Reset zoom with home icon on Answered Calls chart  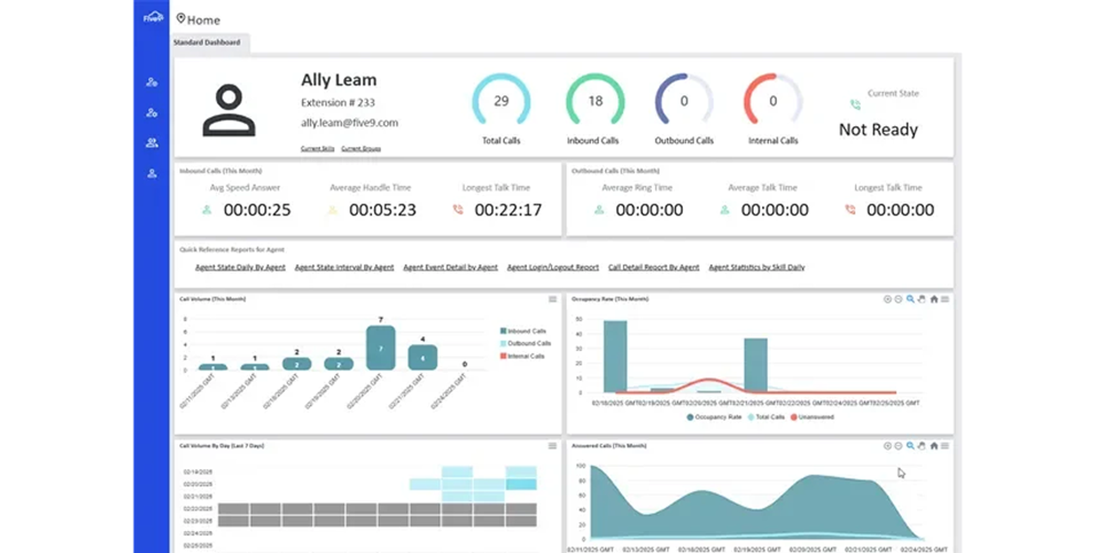934,446
